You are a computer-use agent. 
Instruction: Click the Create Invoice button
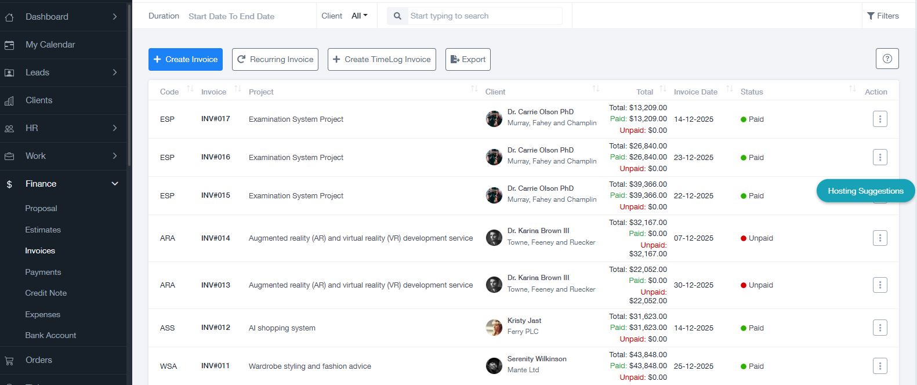point(186,59)
